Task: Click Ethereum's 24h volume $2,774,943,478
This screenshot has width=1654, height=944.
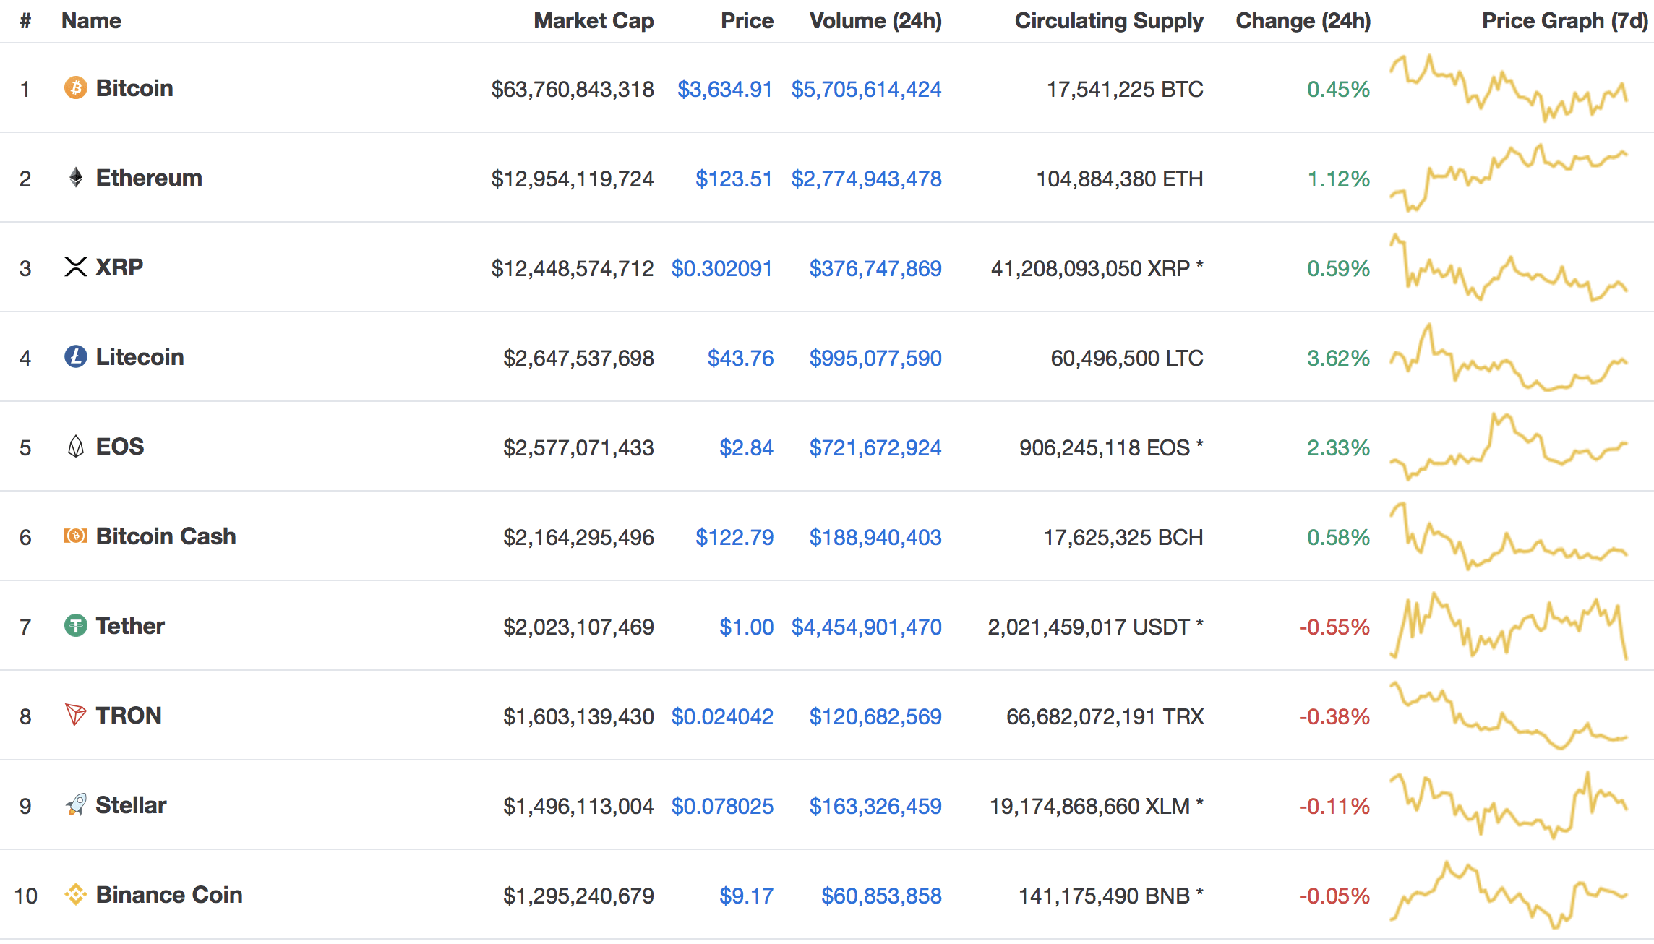Action: pos(866,179)
